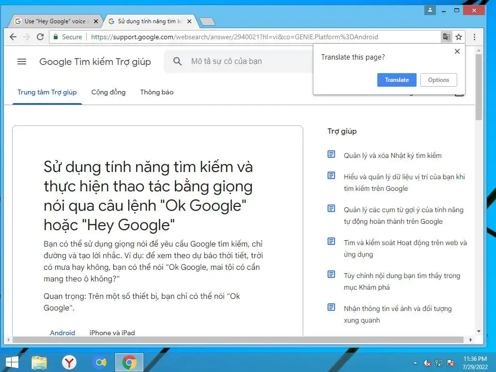Close the 'Use Hey Google voice' tab
Image resolution: width=496 pixels, height=372 pixels.
[x=96, y=21]
